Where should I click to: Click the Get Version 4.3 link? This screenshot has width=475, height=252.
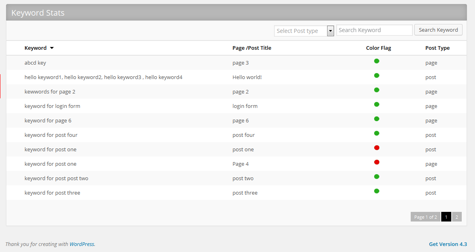click(448, 244)
